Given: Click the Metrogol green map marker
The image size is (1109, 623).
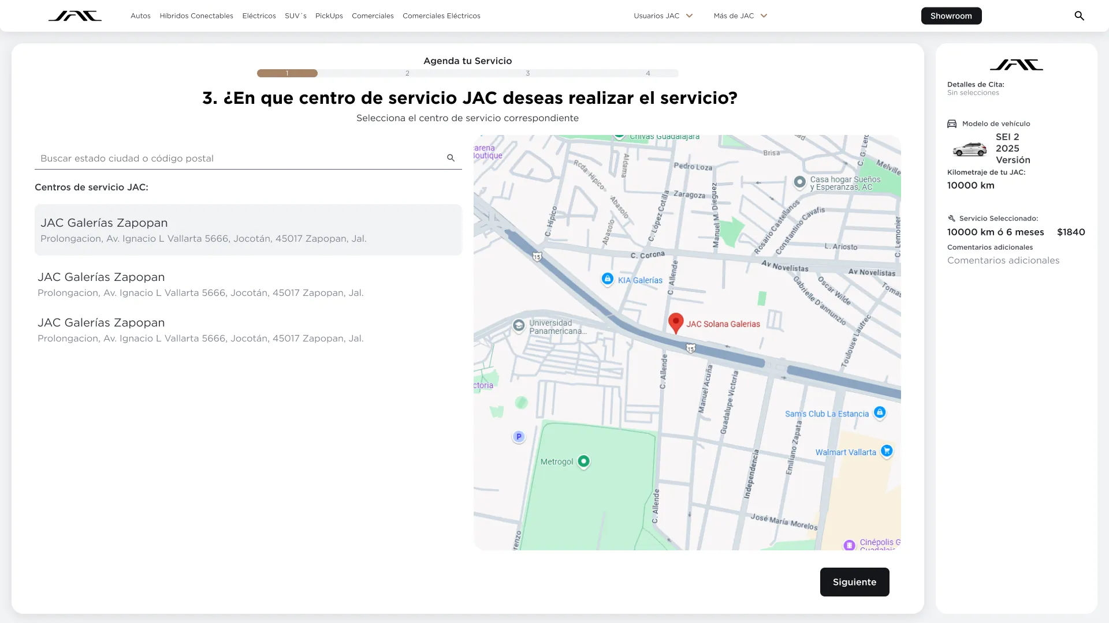Looking at the screenshot, I should (583, 461).
